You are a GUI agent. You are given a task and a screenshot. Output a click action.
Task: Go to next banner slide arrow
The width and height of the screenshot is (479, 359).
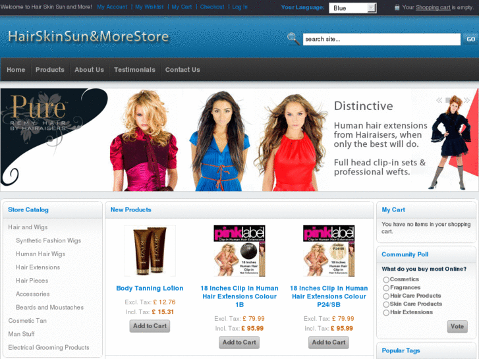[466, 100]
